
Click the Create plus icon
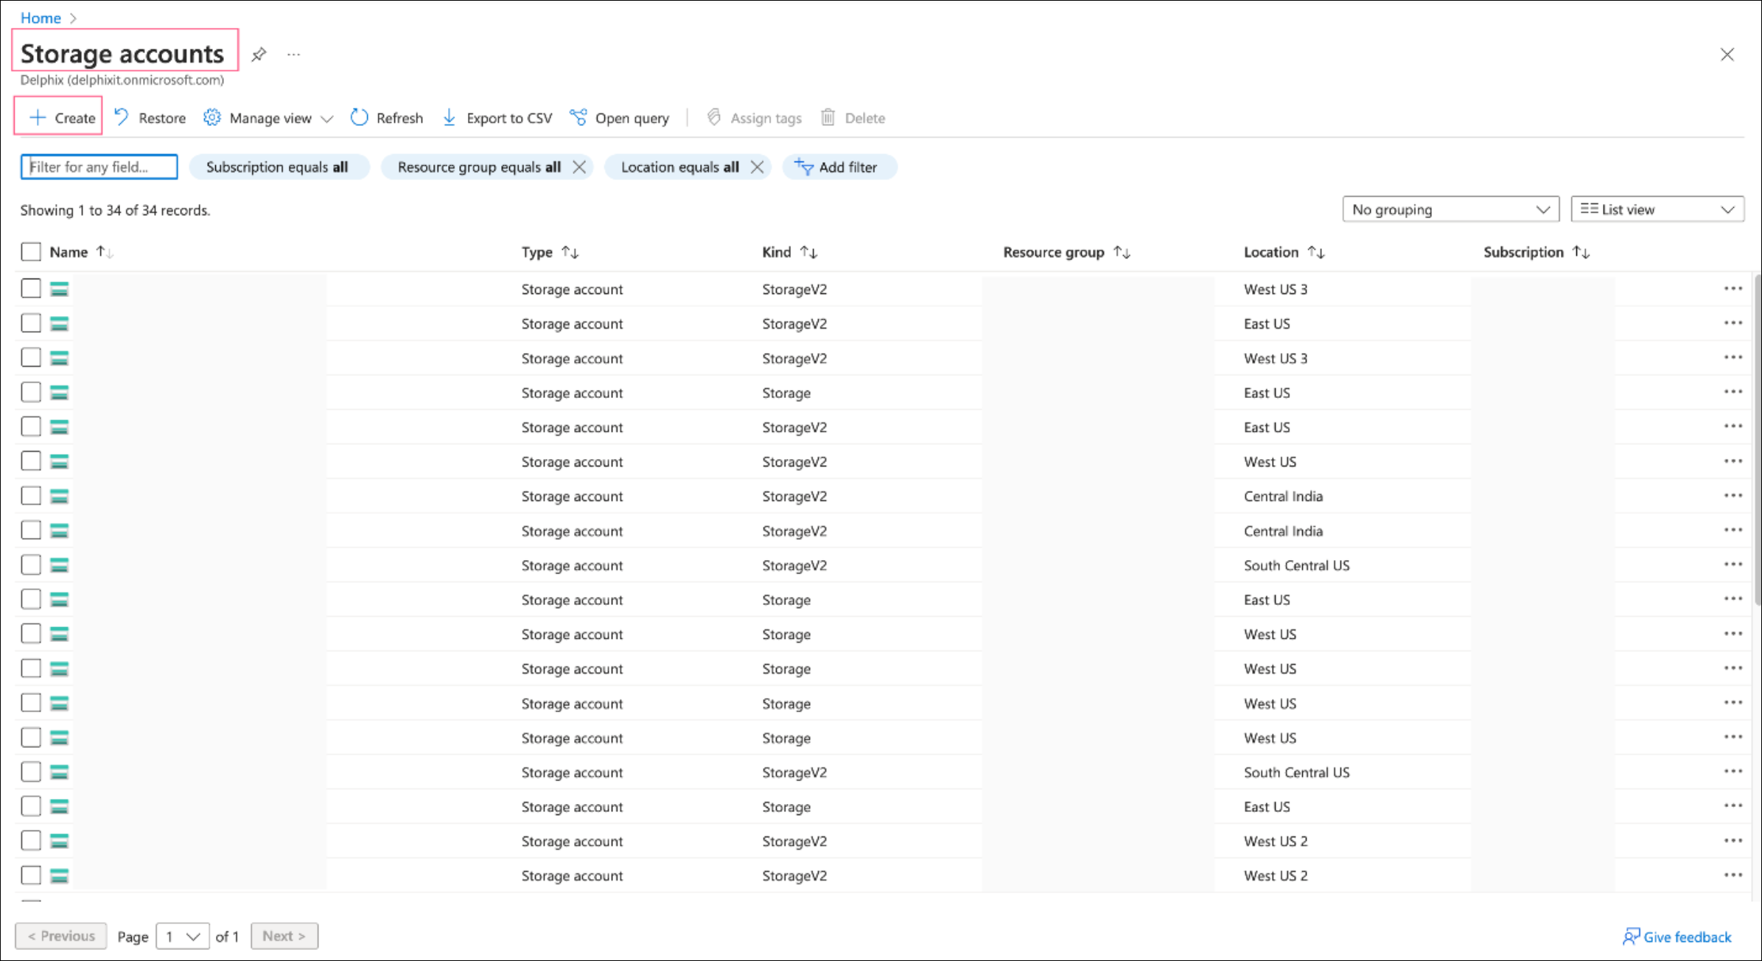point(38,118)
